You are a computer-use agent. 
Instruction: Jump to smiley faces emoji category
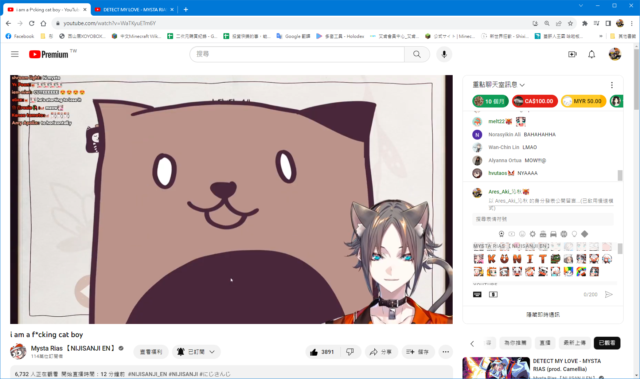pos(522,234)
